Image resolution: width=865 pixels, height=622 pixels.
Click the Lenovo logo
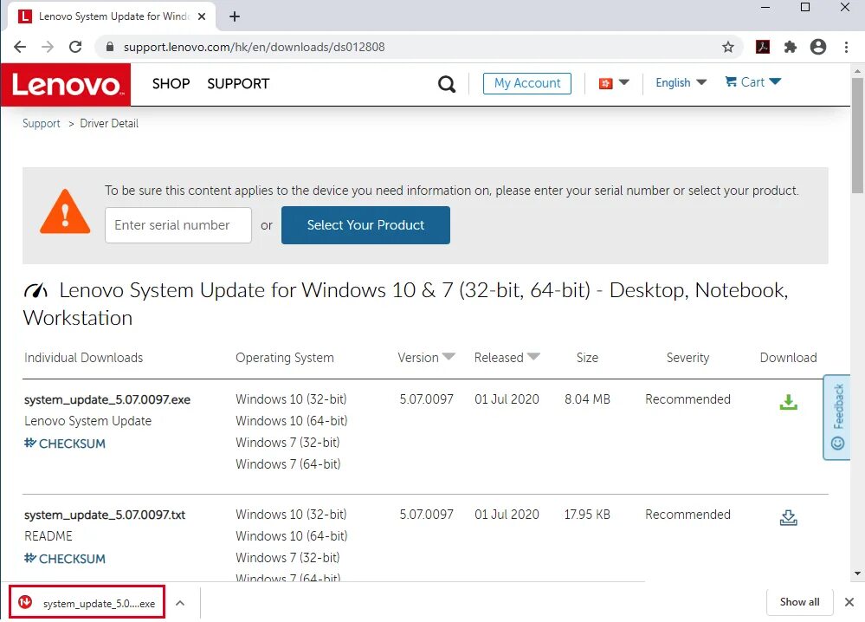pyautogui.click(x=66, y=84)
